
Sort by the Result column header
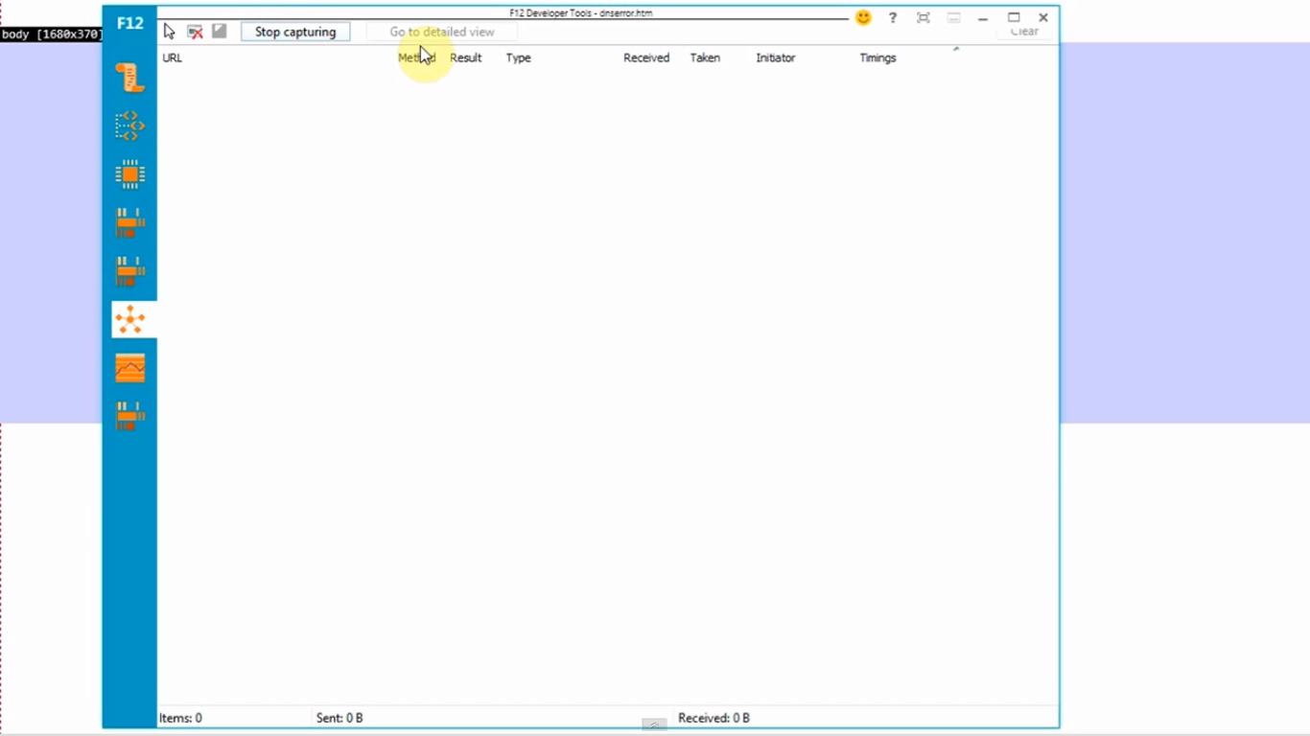click(x=466, y=57)
